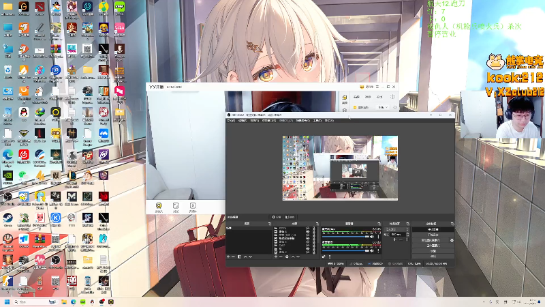
Task: Open OBS 场景集合(S) menu
Action: 302,121
